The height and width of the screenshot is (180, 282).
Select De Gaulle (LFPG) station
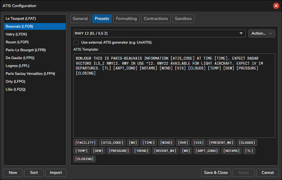35,58
